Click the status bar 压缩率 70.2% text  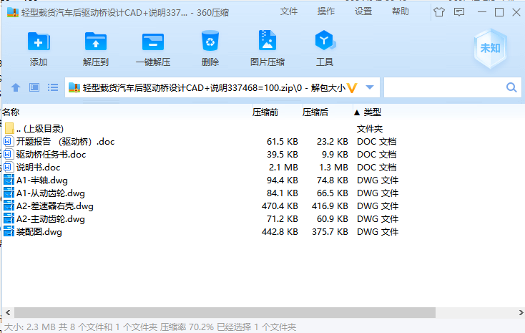[187, 327]
